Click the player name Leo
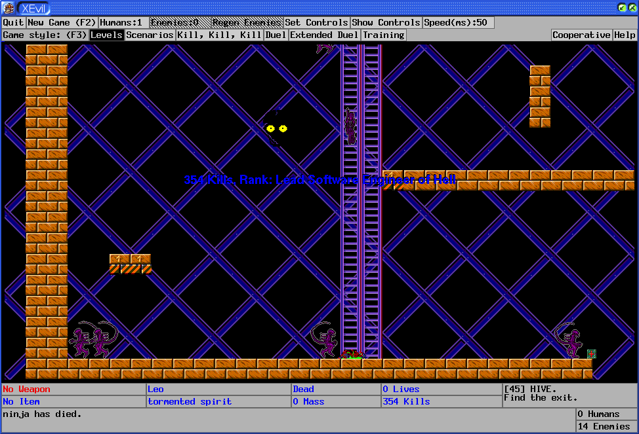This screenshot has height=434, width=639. pyautogui.click(x=155, y=389)
